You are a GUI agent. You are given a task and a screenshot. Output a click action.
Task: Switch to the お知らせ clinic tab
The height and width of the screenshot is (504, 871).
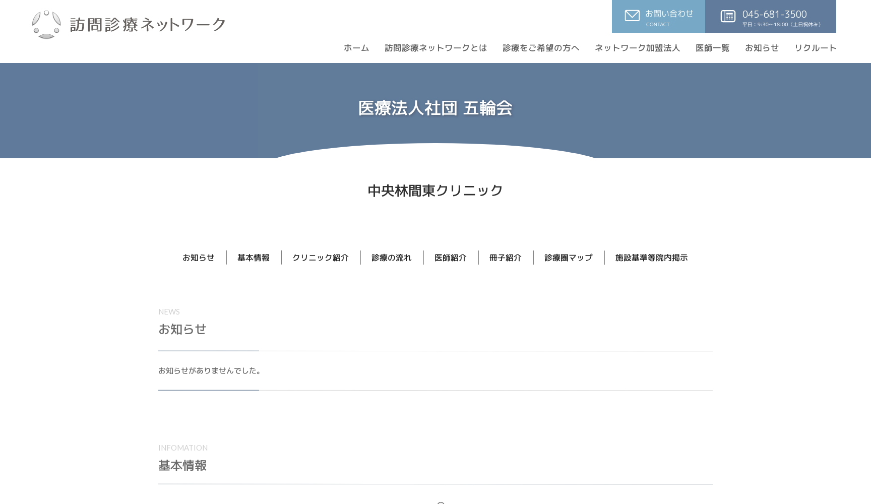click(199, 258)
